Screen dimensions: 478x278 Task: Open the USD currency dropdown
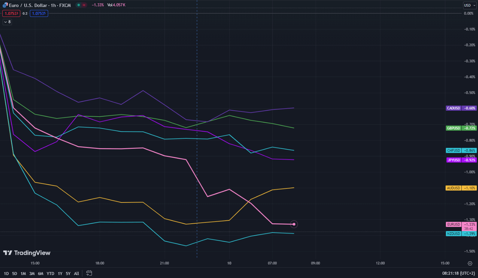pyautogui.click(x=469, y=5)
